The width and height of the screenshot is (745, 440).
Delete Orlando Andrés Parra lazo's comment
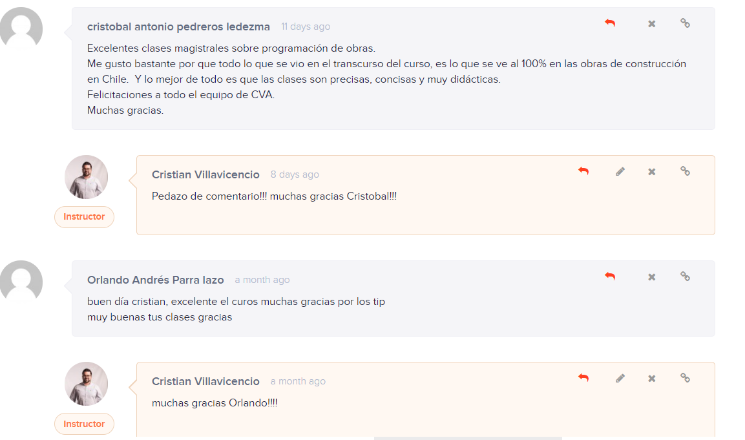tap(652, 277)
